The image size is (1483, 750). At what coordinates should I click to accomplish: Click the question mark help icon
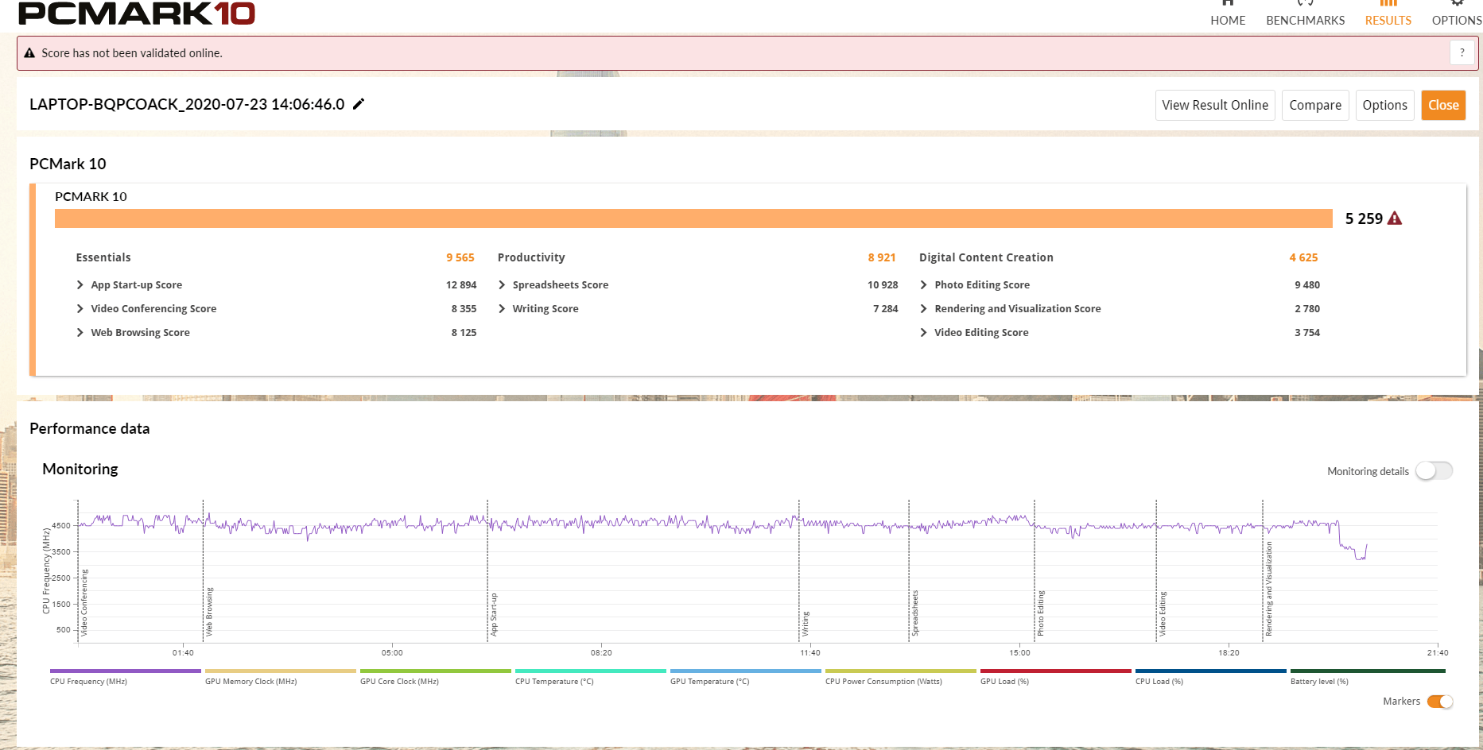(1462, 52)
